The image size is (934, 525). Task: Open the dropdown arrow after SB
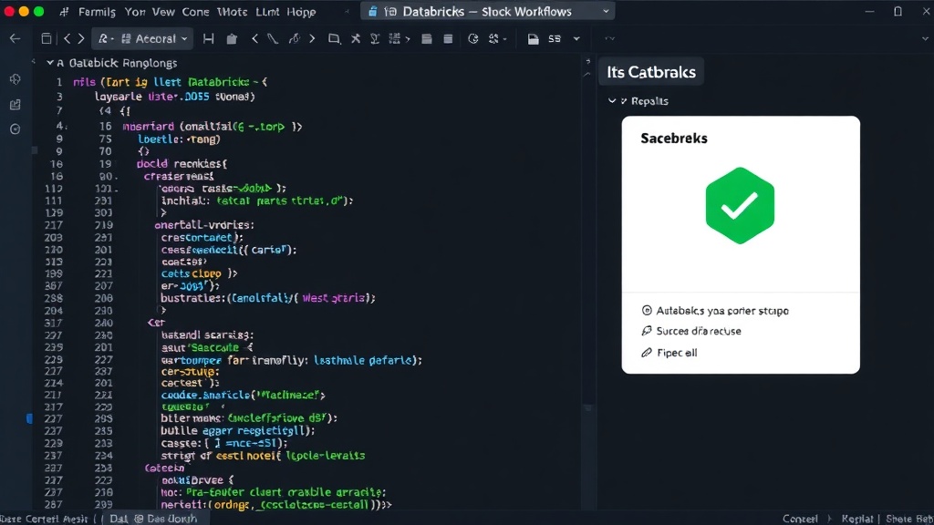pos(576,38)
